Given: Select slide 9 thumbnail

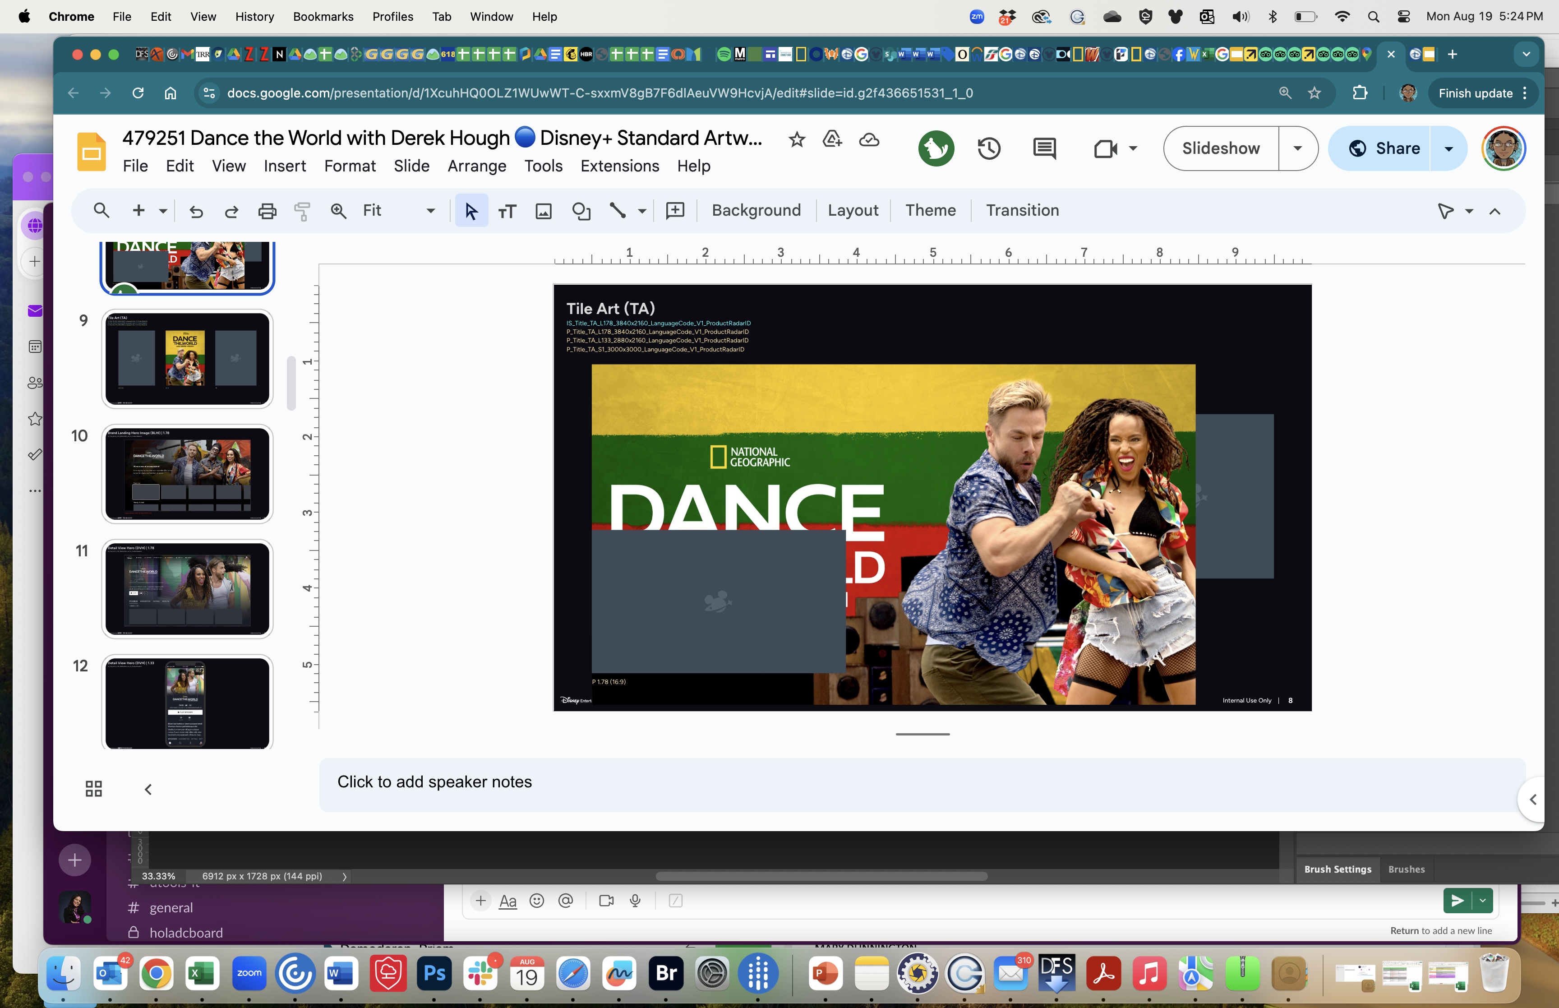Looking at the screenshot, I should coord(187,359).
